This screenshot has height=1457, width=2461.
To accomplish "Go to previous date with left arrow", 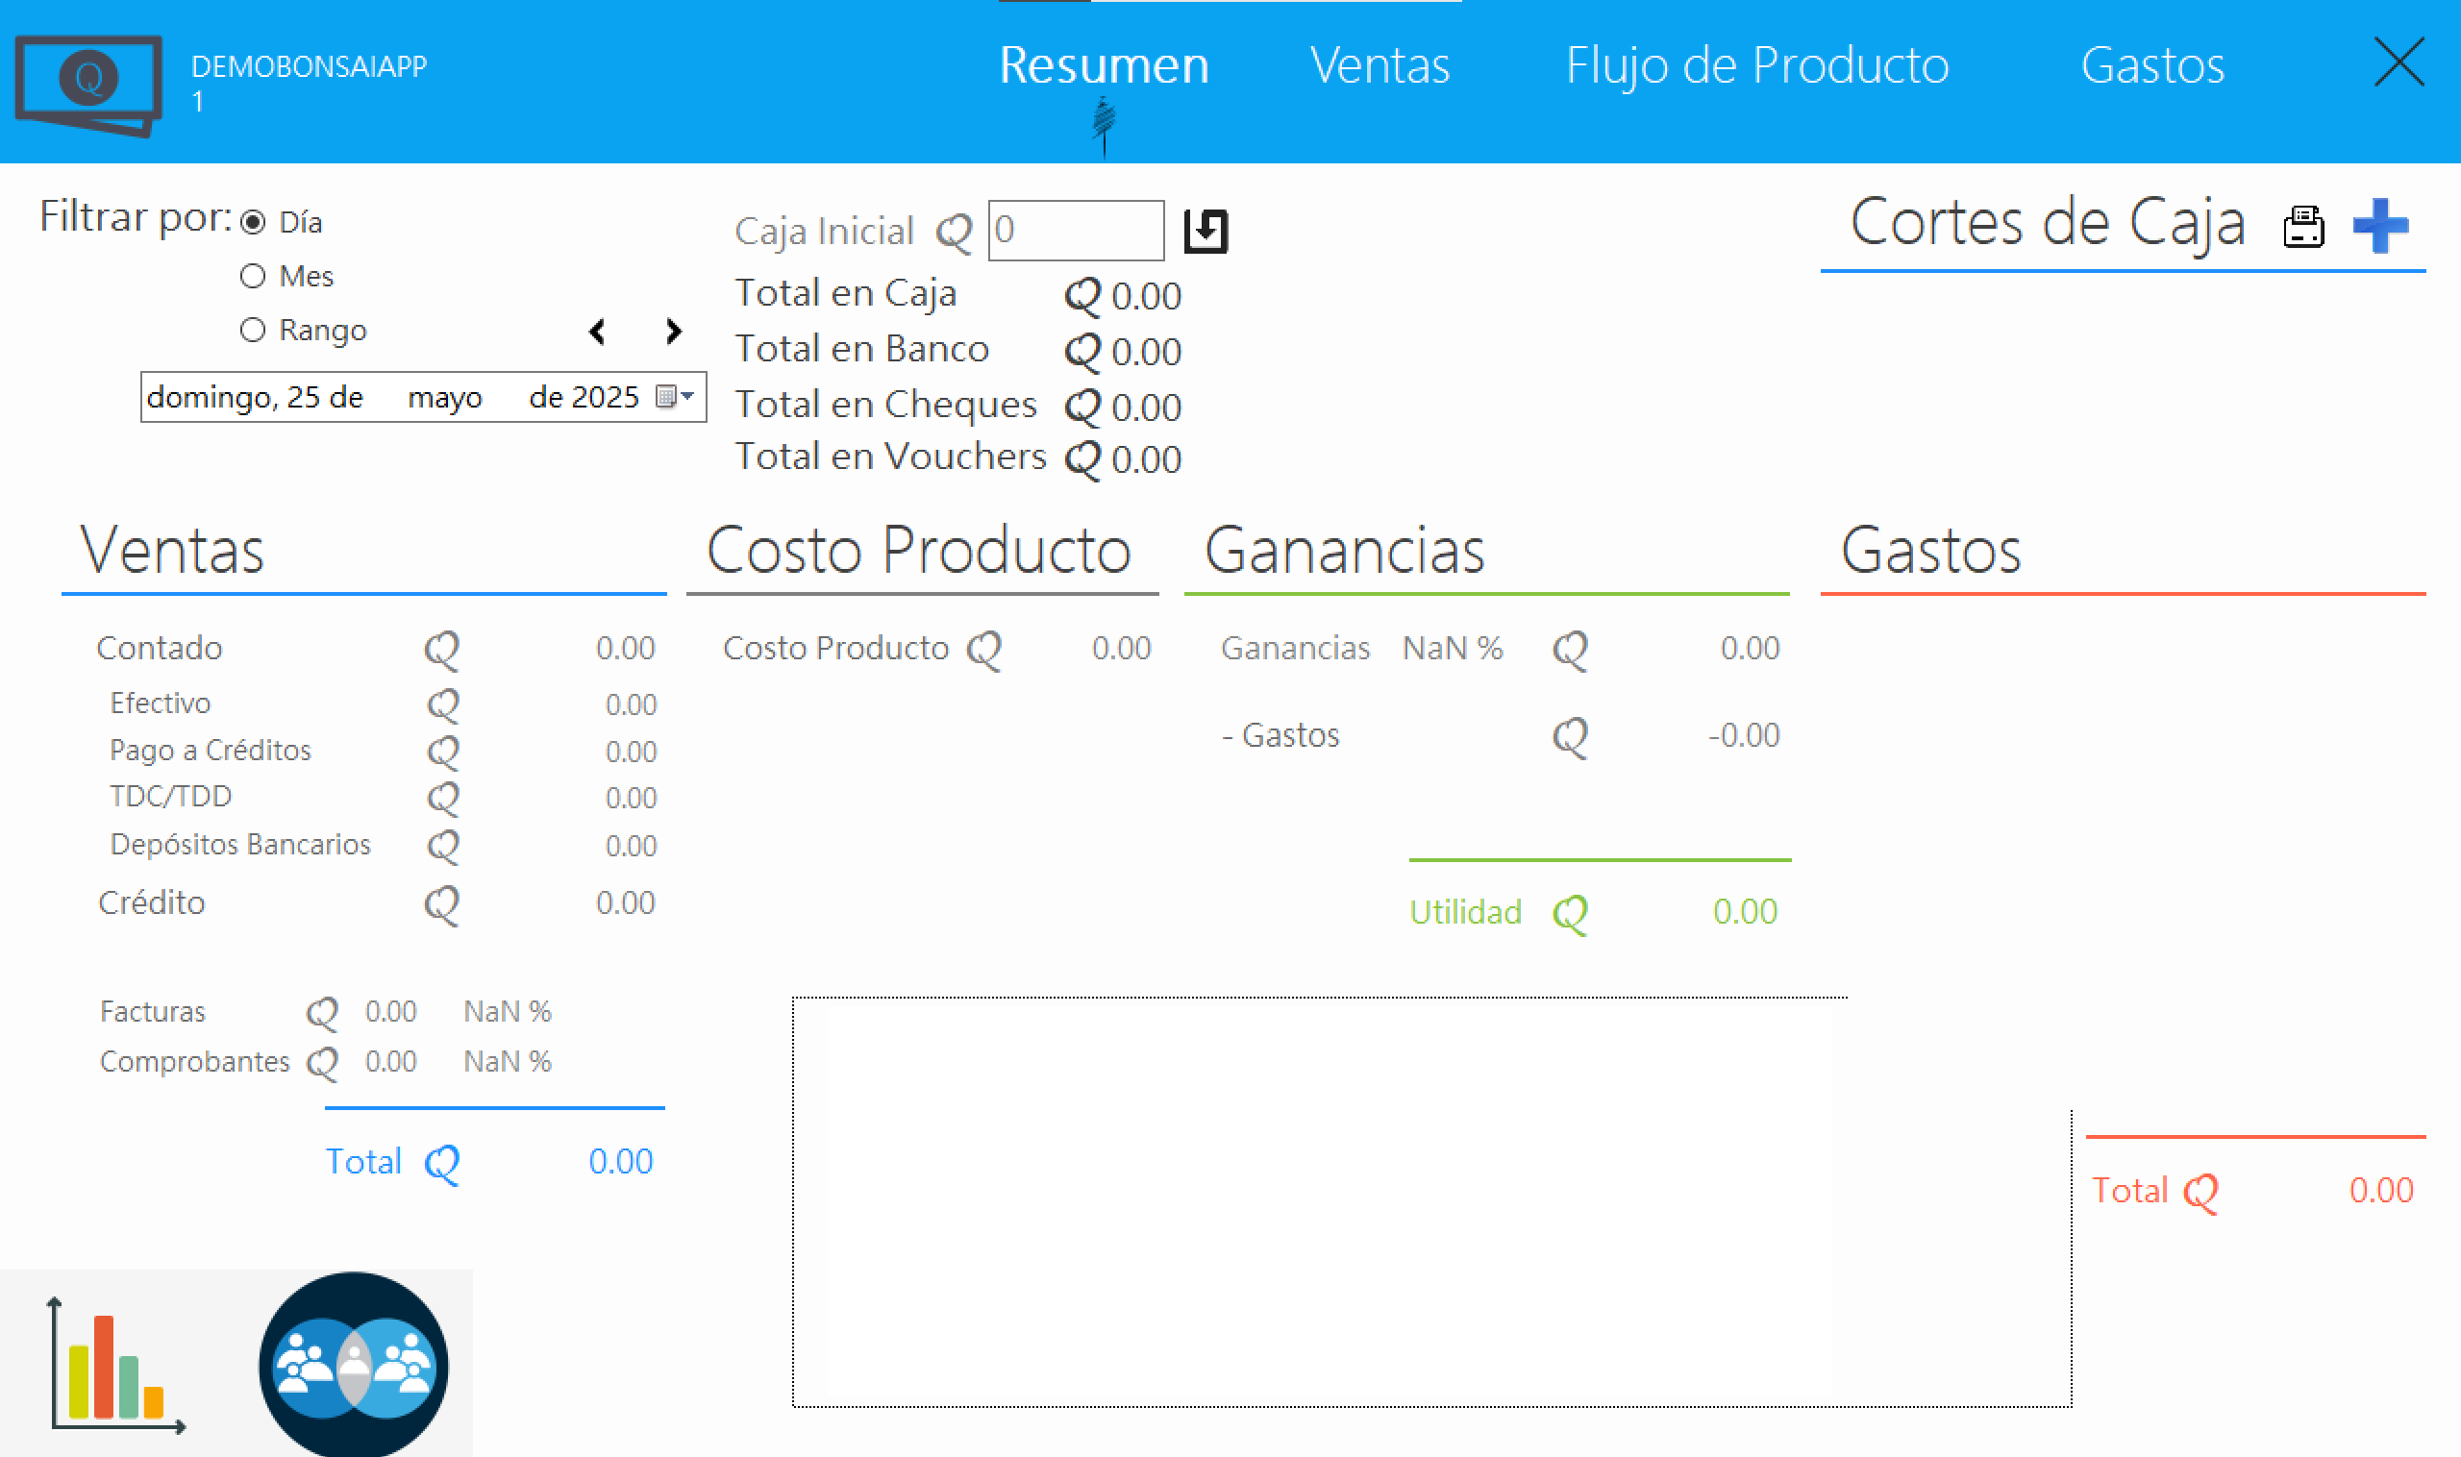I will click(597, 332).
